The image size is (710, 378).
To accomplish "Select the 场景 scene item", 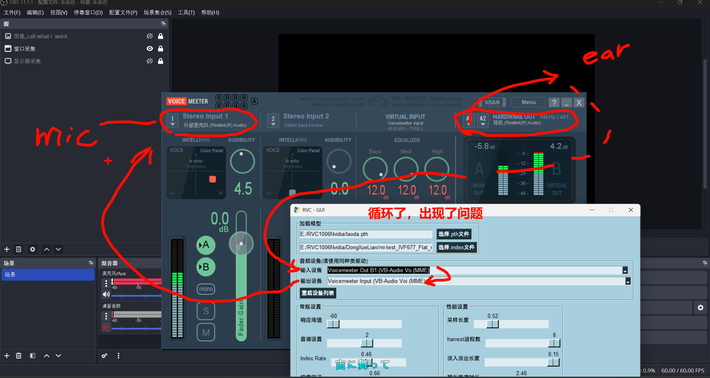I will (48, 275).
